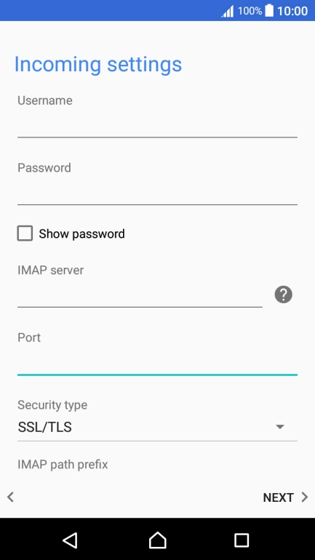The height and width of the screenshot is (560, 315).
Task: Open recent apps square icon
Action: [242, 540]
